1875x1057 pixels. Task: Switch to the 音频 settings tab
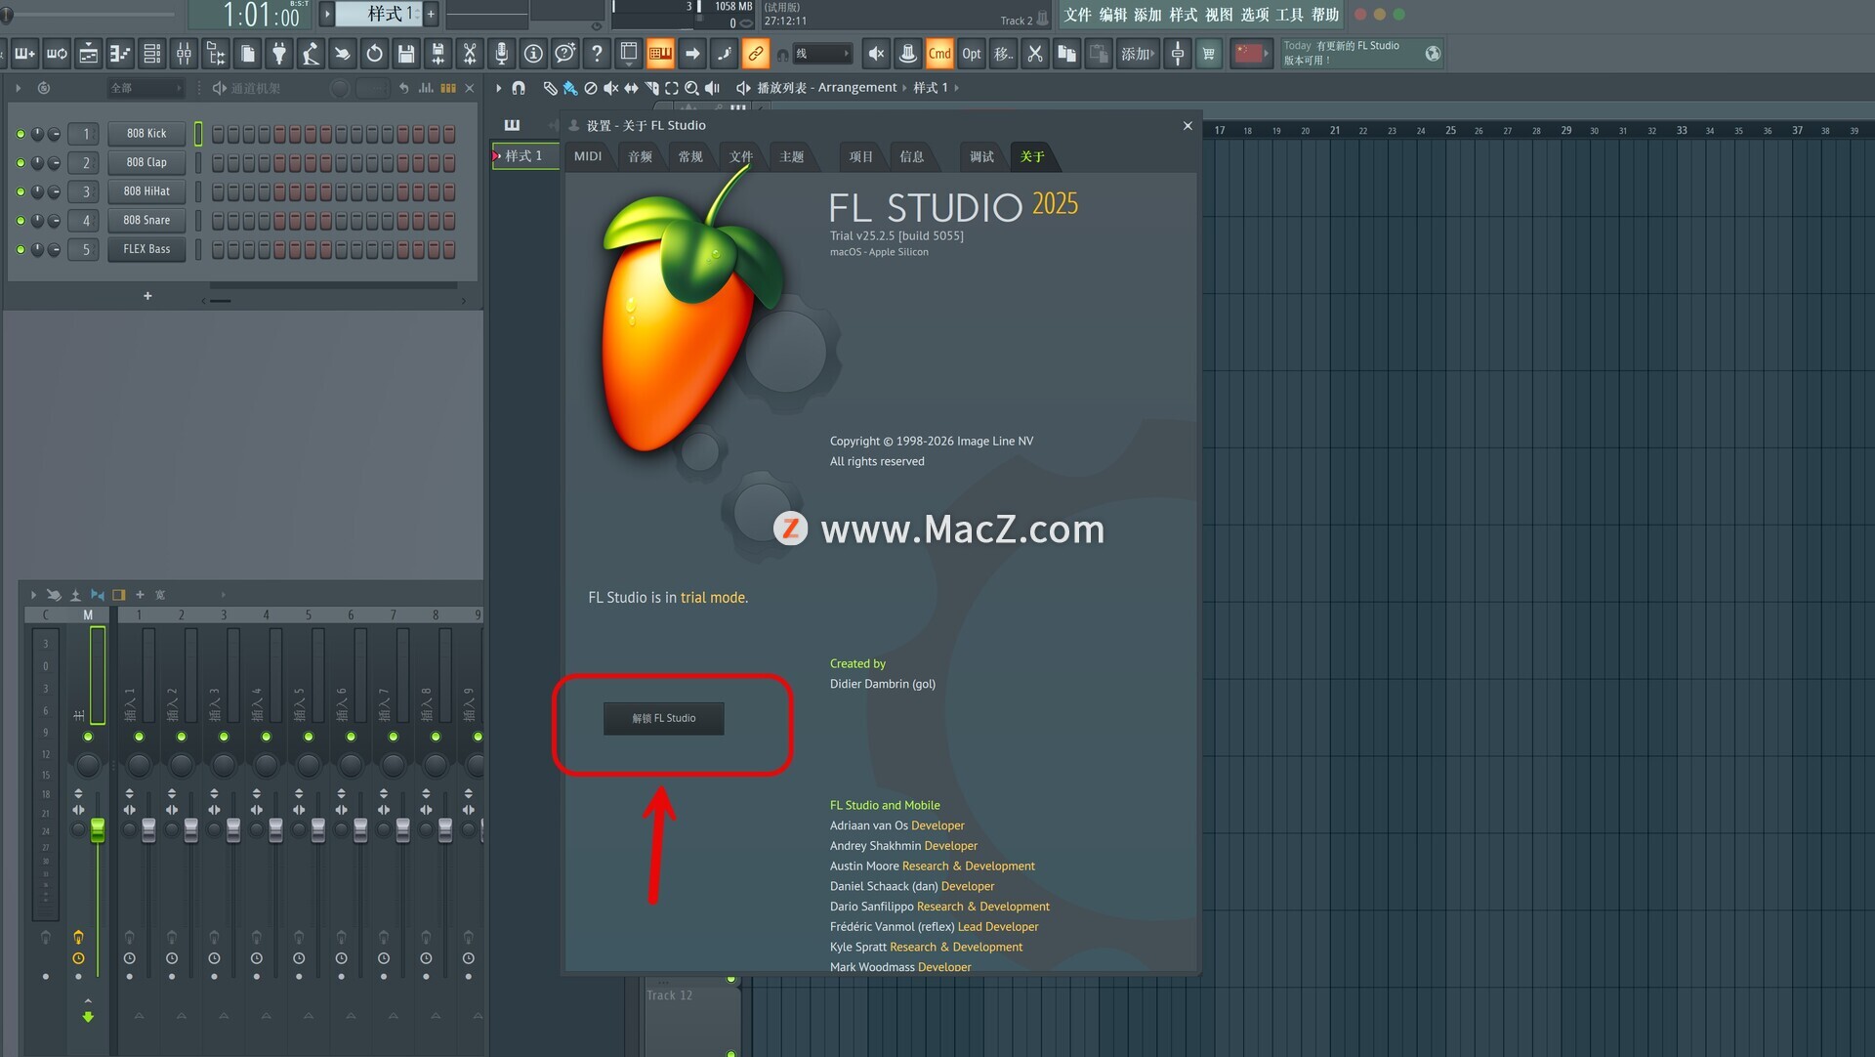click(640, 156)
